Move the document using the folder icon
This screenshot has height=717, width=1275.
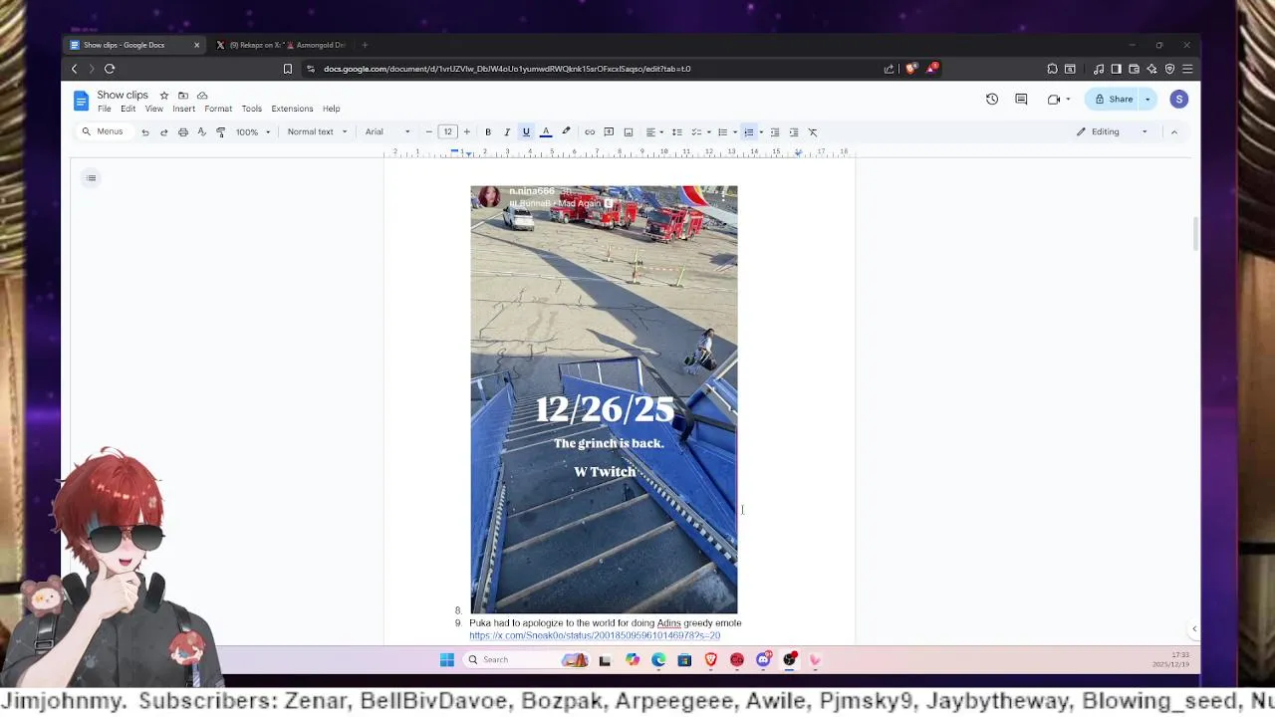click(183, 96)
